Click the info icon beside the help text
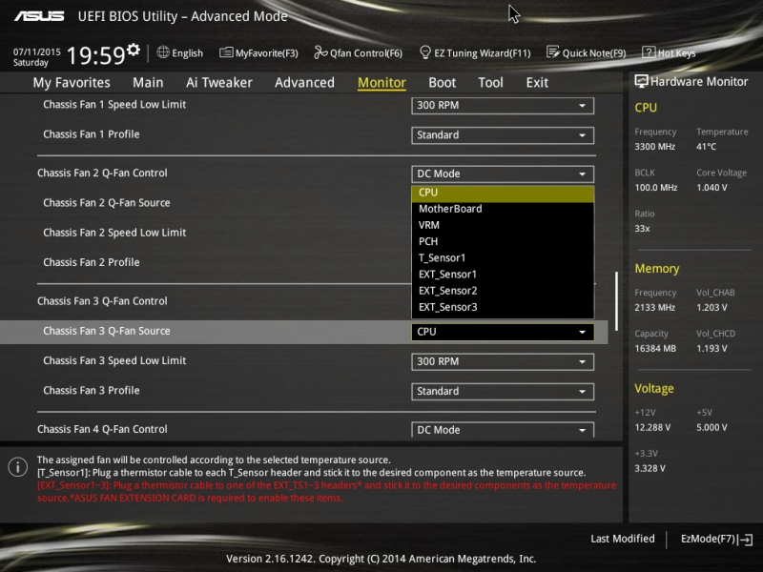 click(x=18, y=467)
